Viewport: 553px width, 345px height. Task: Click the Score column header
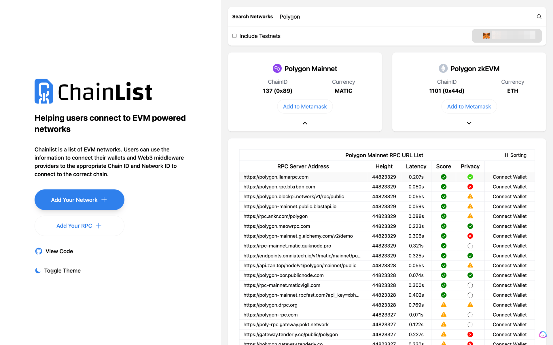point(444,166)
